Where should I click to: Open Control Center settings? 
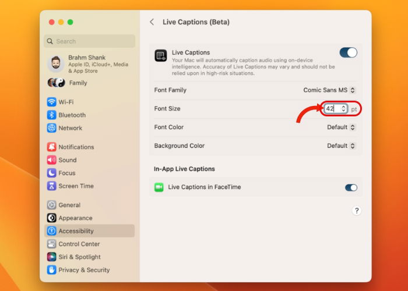click(x=90, y=244)
